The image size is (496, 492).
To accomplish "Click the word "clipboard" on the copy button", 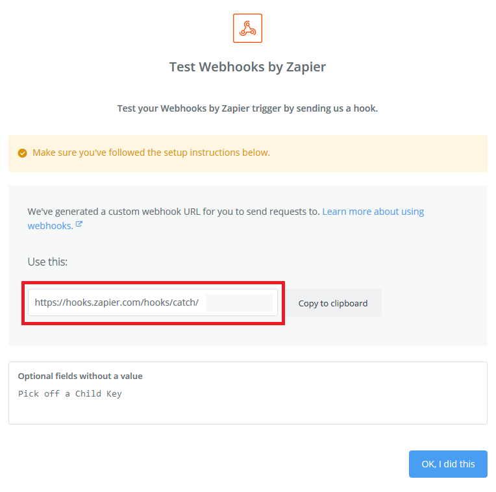I will [x=349, y=304].
